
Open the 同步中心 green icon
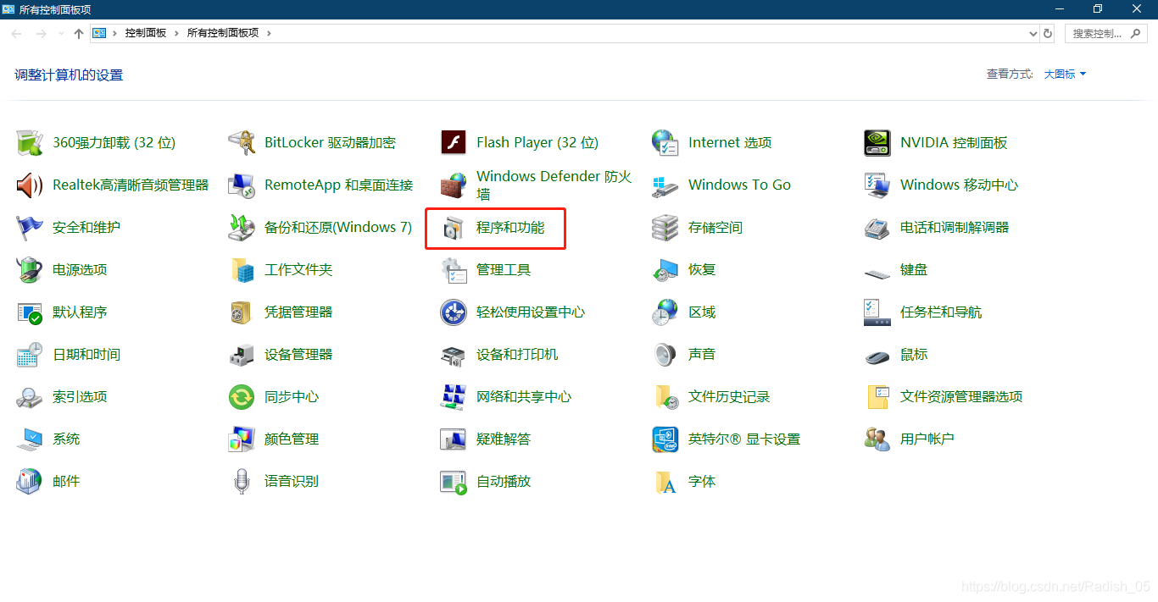tap(242, 397)
